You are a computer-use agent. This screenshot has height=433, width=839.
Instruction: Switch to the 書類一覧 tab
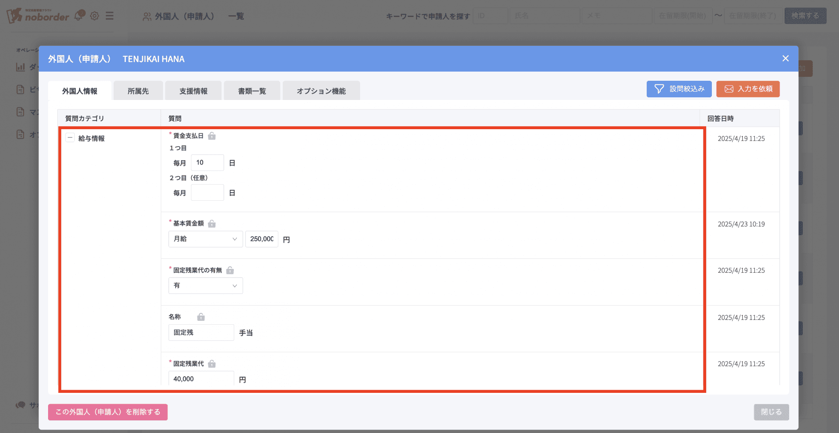pyautogui.click(x=252, y=91)
